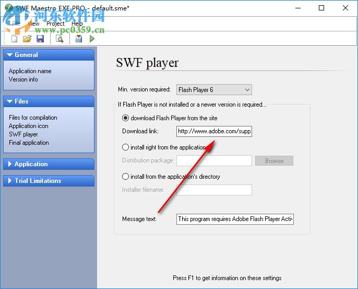358x289 pixels.
Task: Click the Download link text field
Action: point(214,131)
